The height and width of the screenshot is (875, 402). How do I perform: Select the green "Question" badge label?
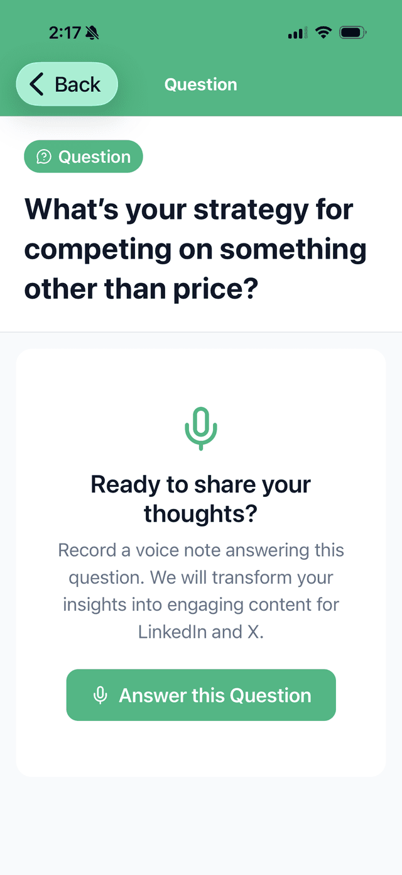click(94, 157)
